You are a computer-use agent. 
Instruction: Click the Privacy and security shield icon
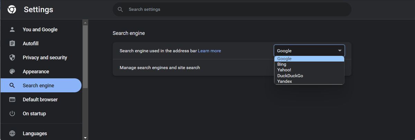(x=12, y=58)
